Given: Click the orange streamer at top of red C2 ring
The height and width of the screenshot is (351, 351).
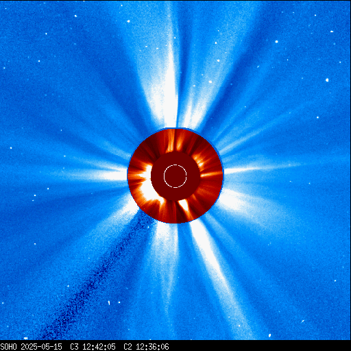Looking at the screenshot, I should pos(171,141).
